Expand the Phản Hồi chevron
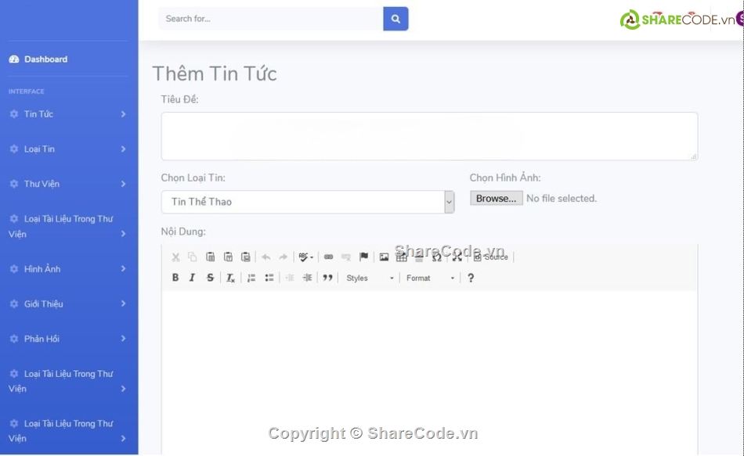This screenshot has height=456, width=744. tap(124, 339)
